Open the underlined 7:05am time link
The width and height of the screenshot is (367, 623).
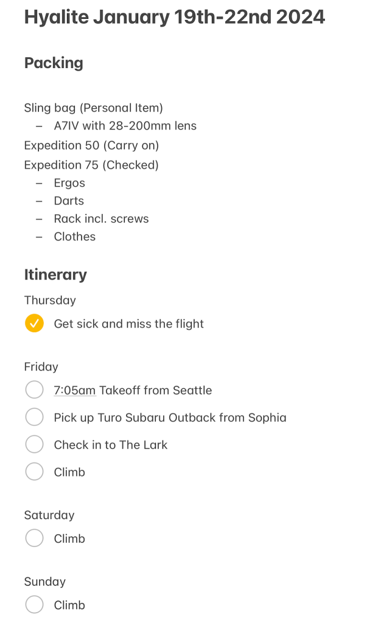coord(74,391)
